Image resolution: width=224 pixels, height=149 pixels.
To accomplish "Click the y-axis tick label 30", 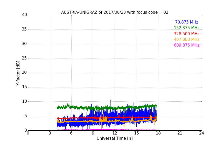I will [24, 44].
